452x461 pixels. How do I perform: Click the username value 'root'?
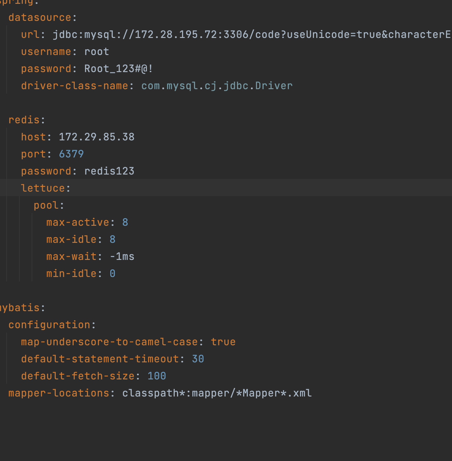tap(97, 52)
